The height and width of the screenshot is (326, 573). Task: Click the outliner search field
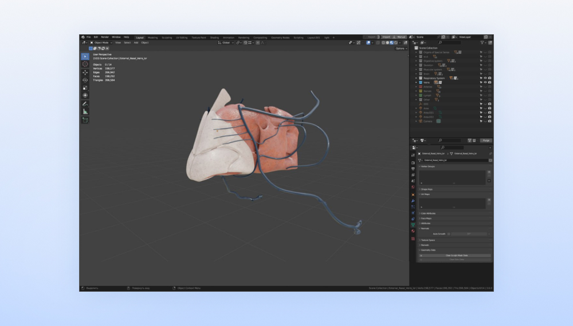(449, 43)
